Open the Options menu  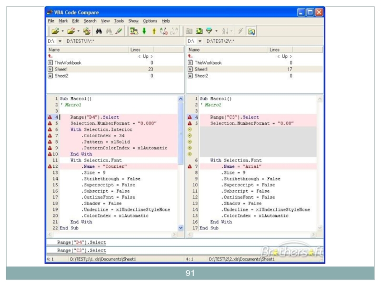[150, 21]
